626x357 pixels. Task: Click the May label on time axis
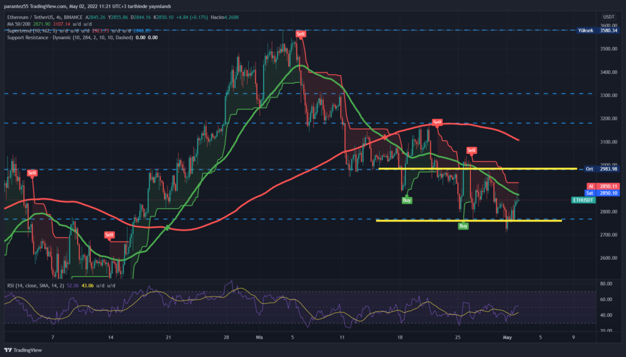[x=507, y=337]
